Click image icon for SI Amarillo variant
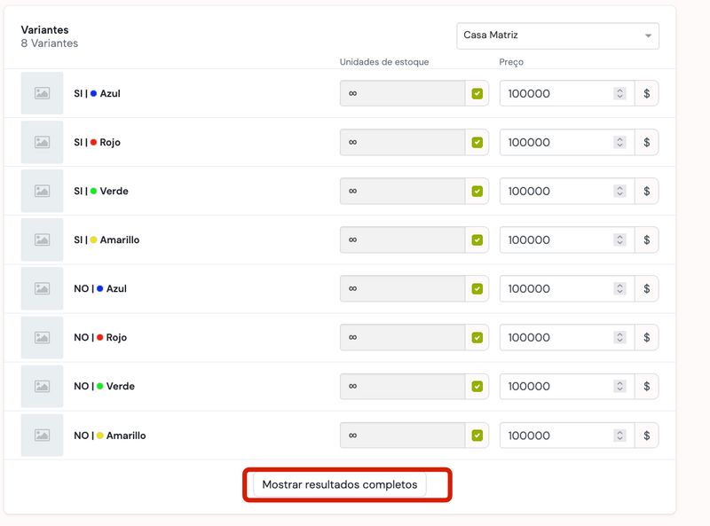710x526 pixels. [x=42, y=239]
